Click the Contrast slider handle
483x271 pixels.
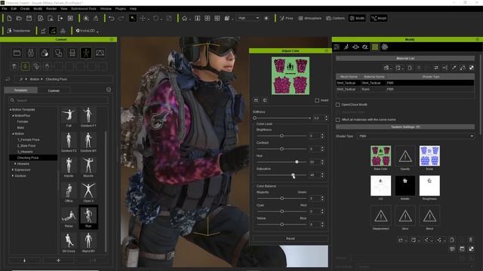coord(281,149)
